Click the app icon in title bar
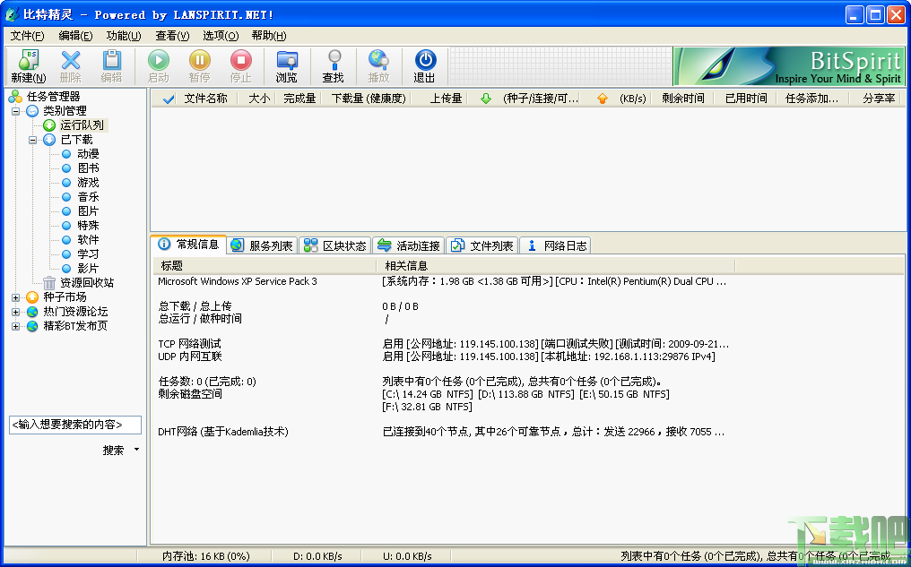The width and height of the screenshot is (911, 567). coord(12,14)
